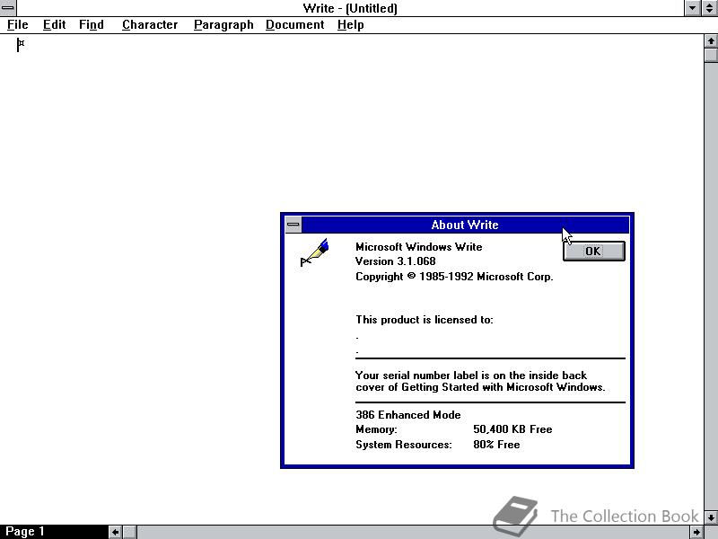Click the vertical scrollbar up arrow
The width and height of the screenshot is (718, 539).
click(711, 41)
